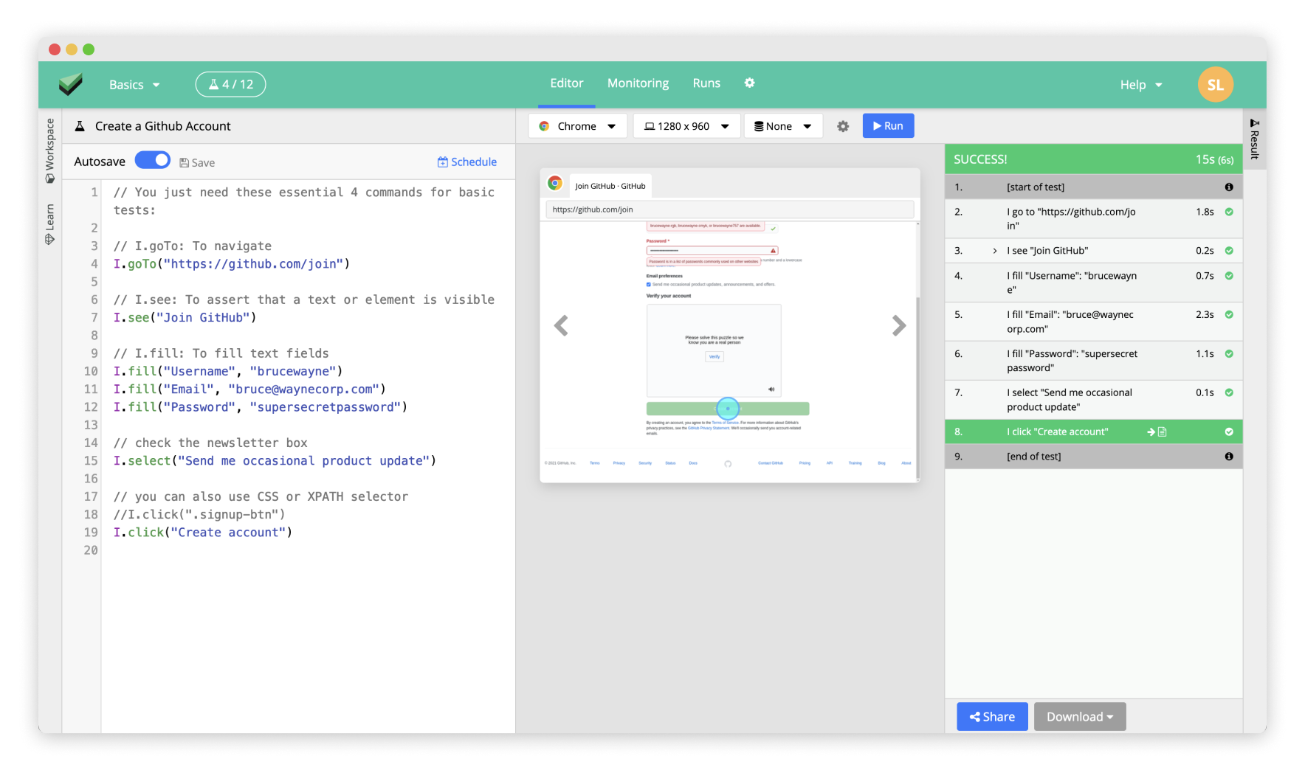Switch to the Runs tab

tap(706, 83)
